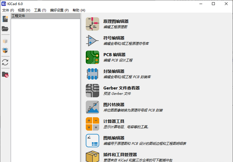
Task: Open the footprint editor chip icon (封装编辑器)
Action: (x=92, y=74)
